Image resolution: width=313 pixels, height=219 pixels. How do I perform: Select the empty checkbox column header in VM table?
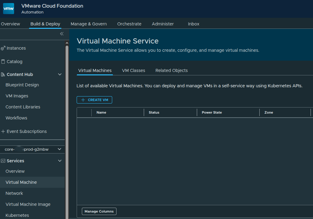point(84,112)
